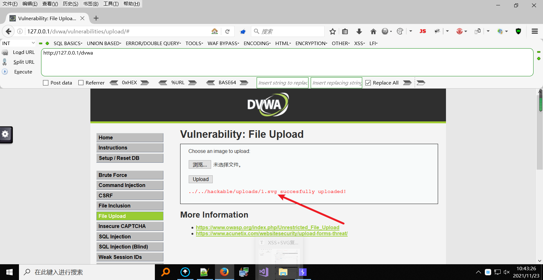The width and height of the screenshot is (543, 280).
Task: Open the 历史(S) menu
Action: point(70,4)
